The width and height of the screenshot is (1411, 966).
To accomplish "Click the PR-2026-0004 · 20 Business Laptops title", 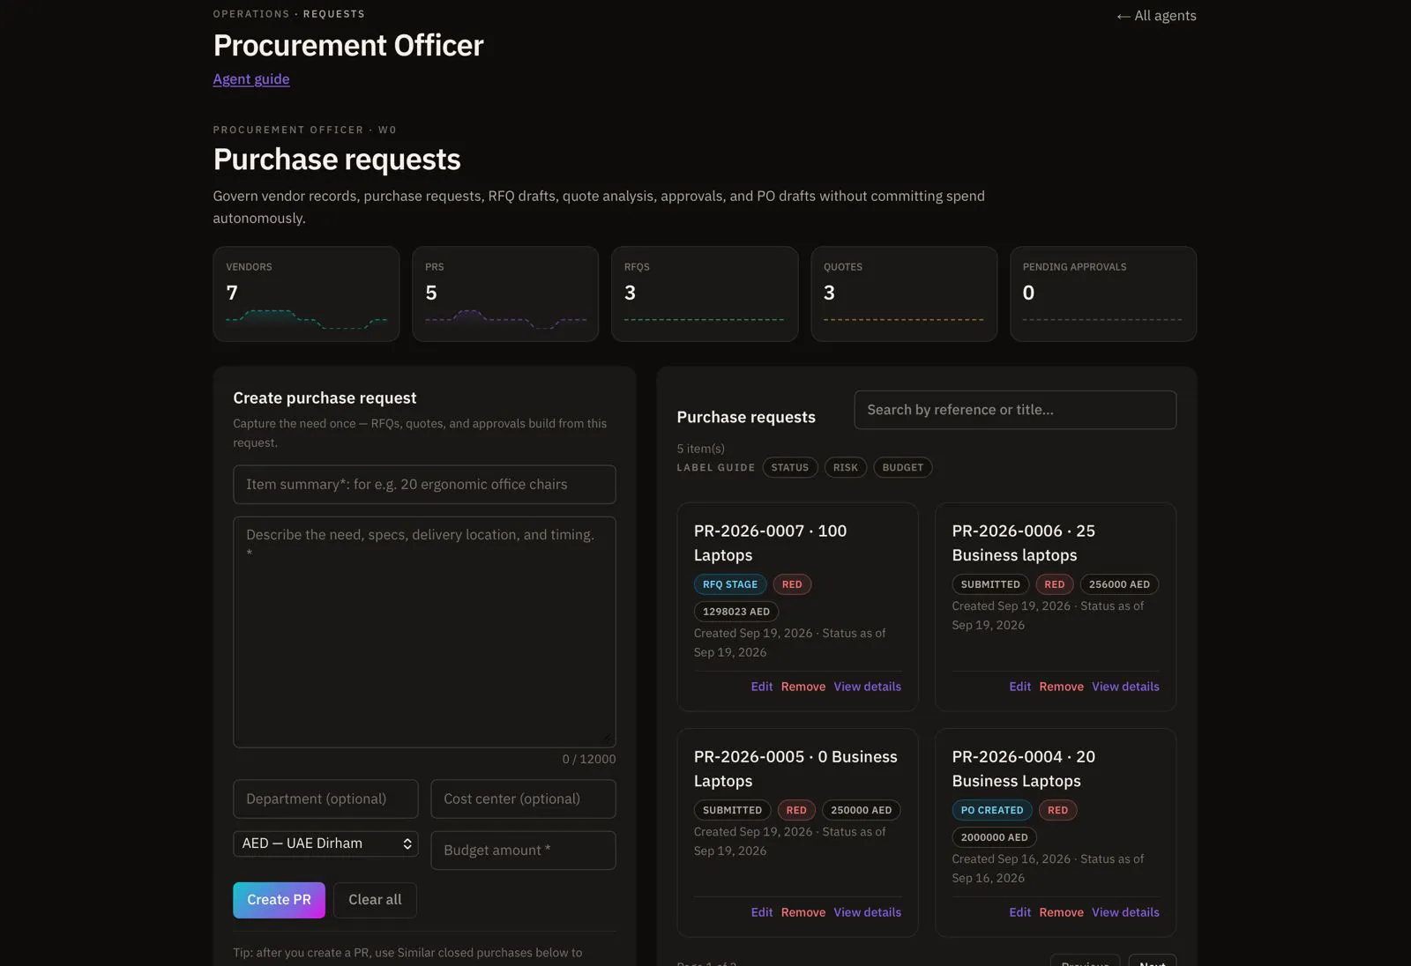I will pyautogui.click(x=1023, y=769).
